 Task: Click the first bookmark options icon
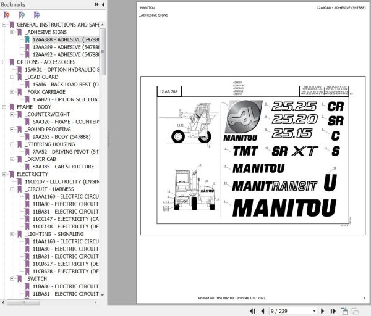(7, 15)
